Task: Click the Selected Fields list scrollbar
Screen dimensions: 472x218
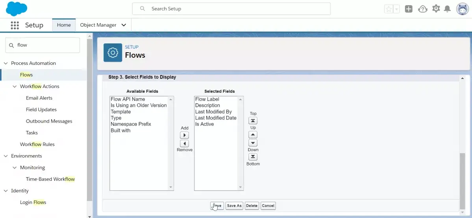Action: pos(240,143)
